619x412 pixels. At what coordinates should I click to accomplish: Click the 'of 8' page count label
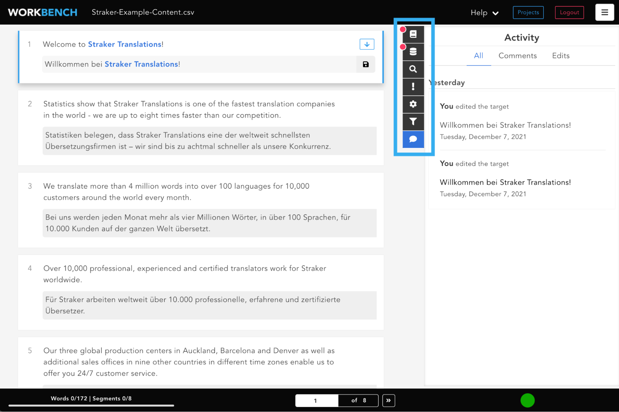pyautogui.click(x=359, y=401)
